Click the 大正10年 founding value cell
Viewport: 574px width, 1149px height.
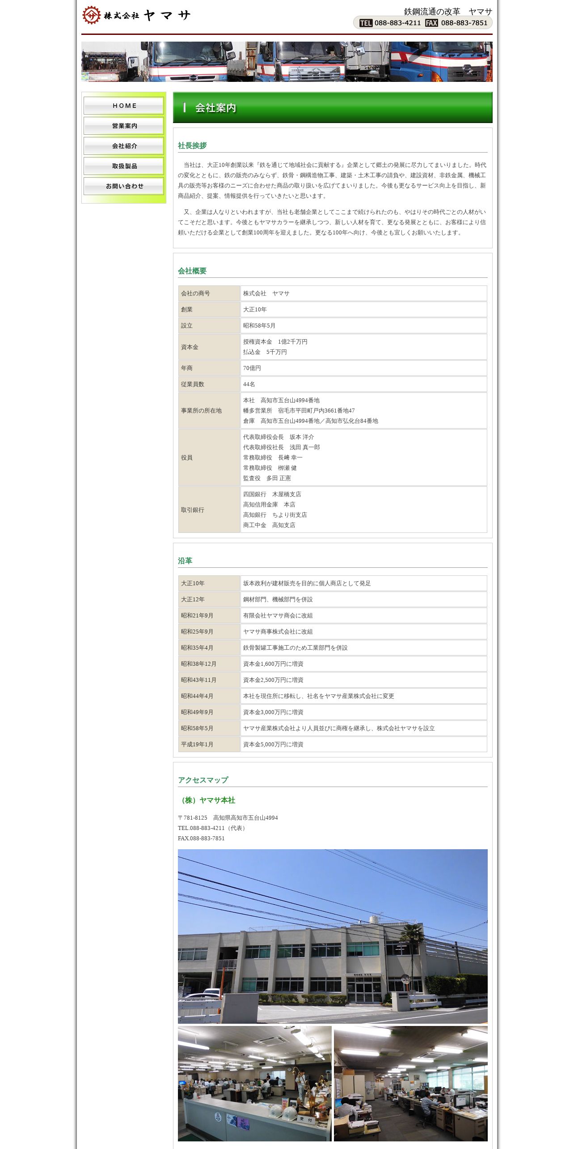pos(364,310)
